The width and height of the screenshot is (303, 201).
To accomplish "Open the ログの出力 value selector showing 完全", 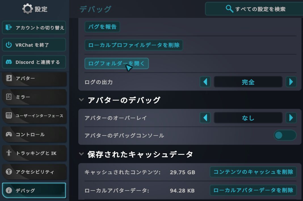I will point(248,82).
